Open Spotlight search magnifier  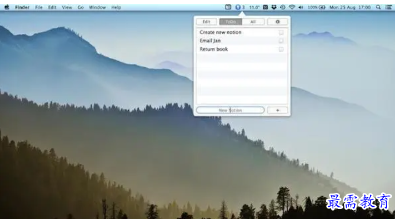point(378,7)
